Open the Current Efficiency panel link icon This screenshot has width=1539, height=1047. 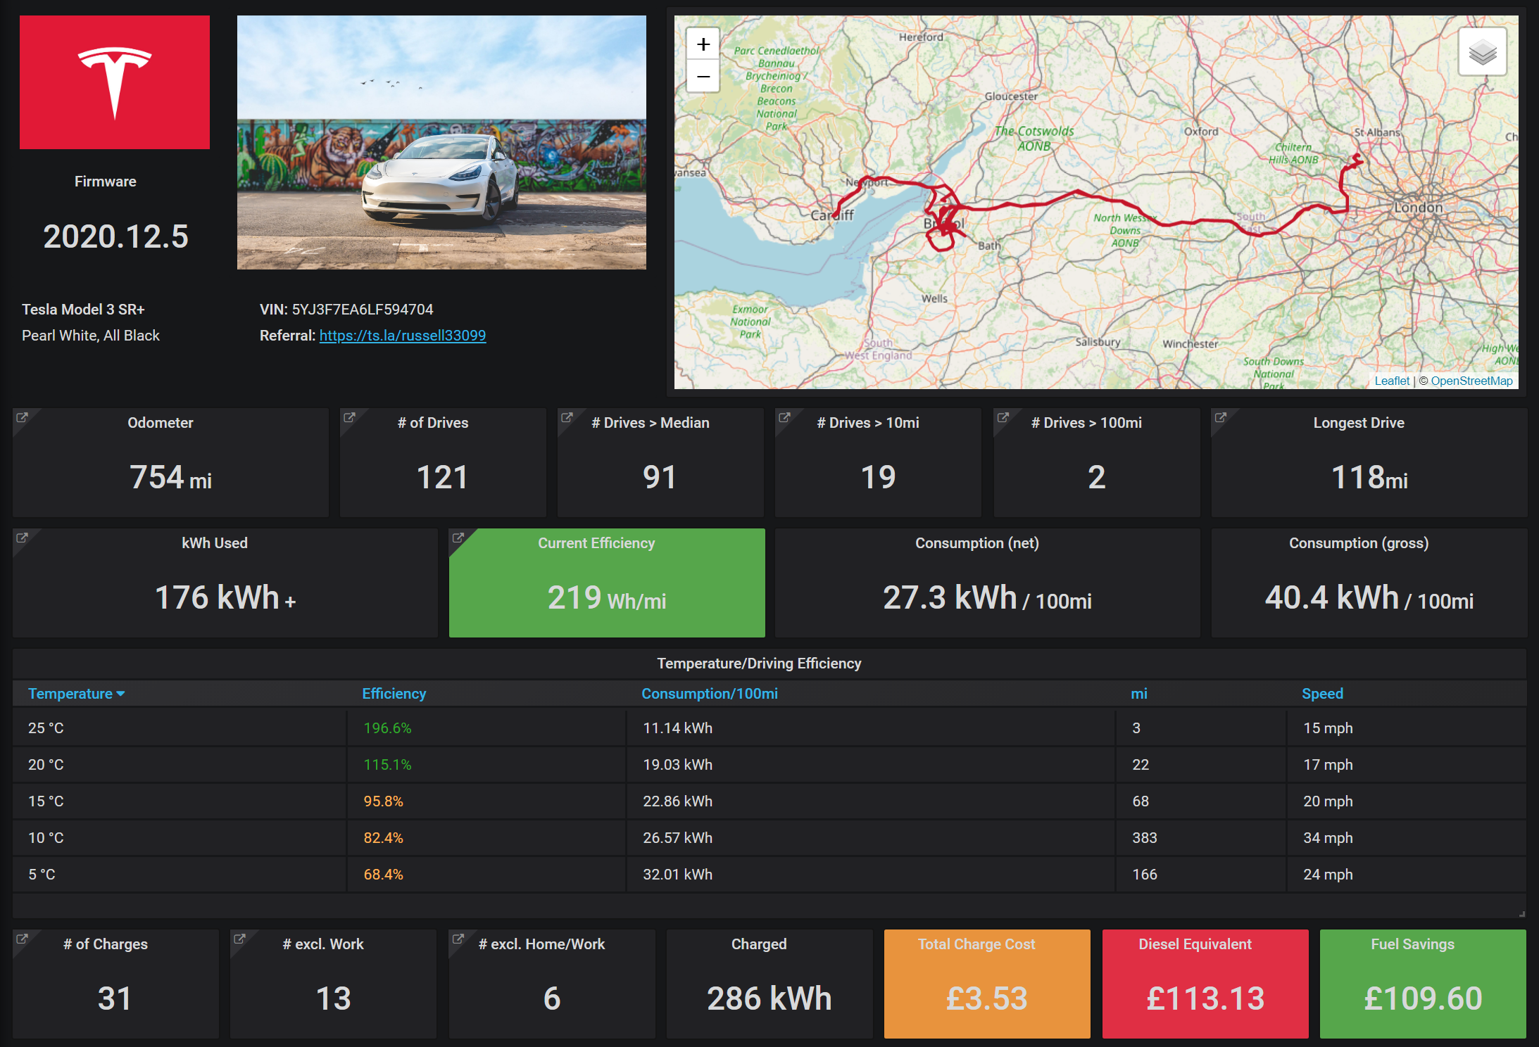pyautogui.click(x=458, y=538)
